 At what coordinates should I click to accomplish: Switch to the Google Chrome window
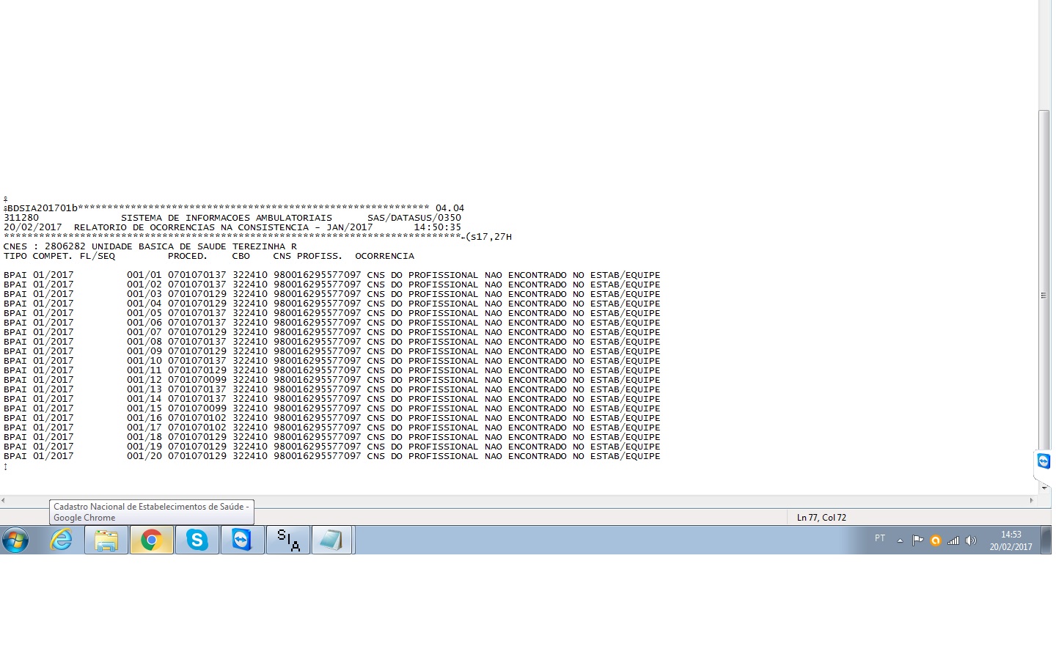(x=152, y=540)
